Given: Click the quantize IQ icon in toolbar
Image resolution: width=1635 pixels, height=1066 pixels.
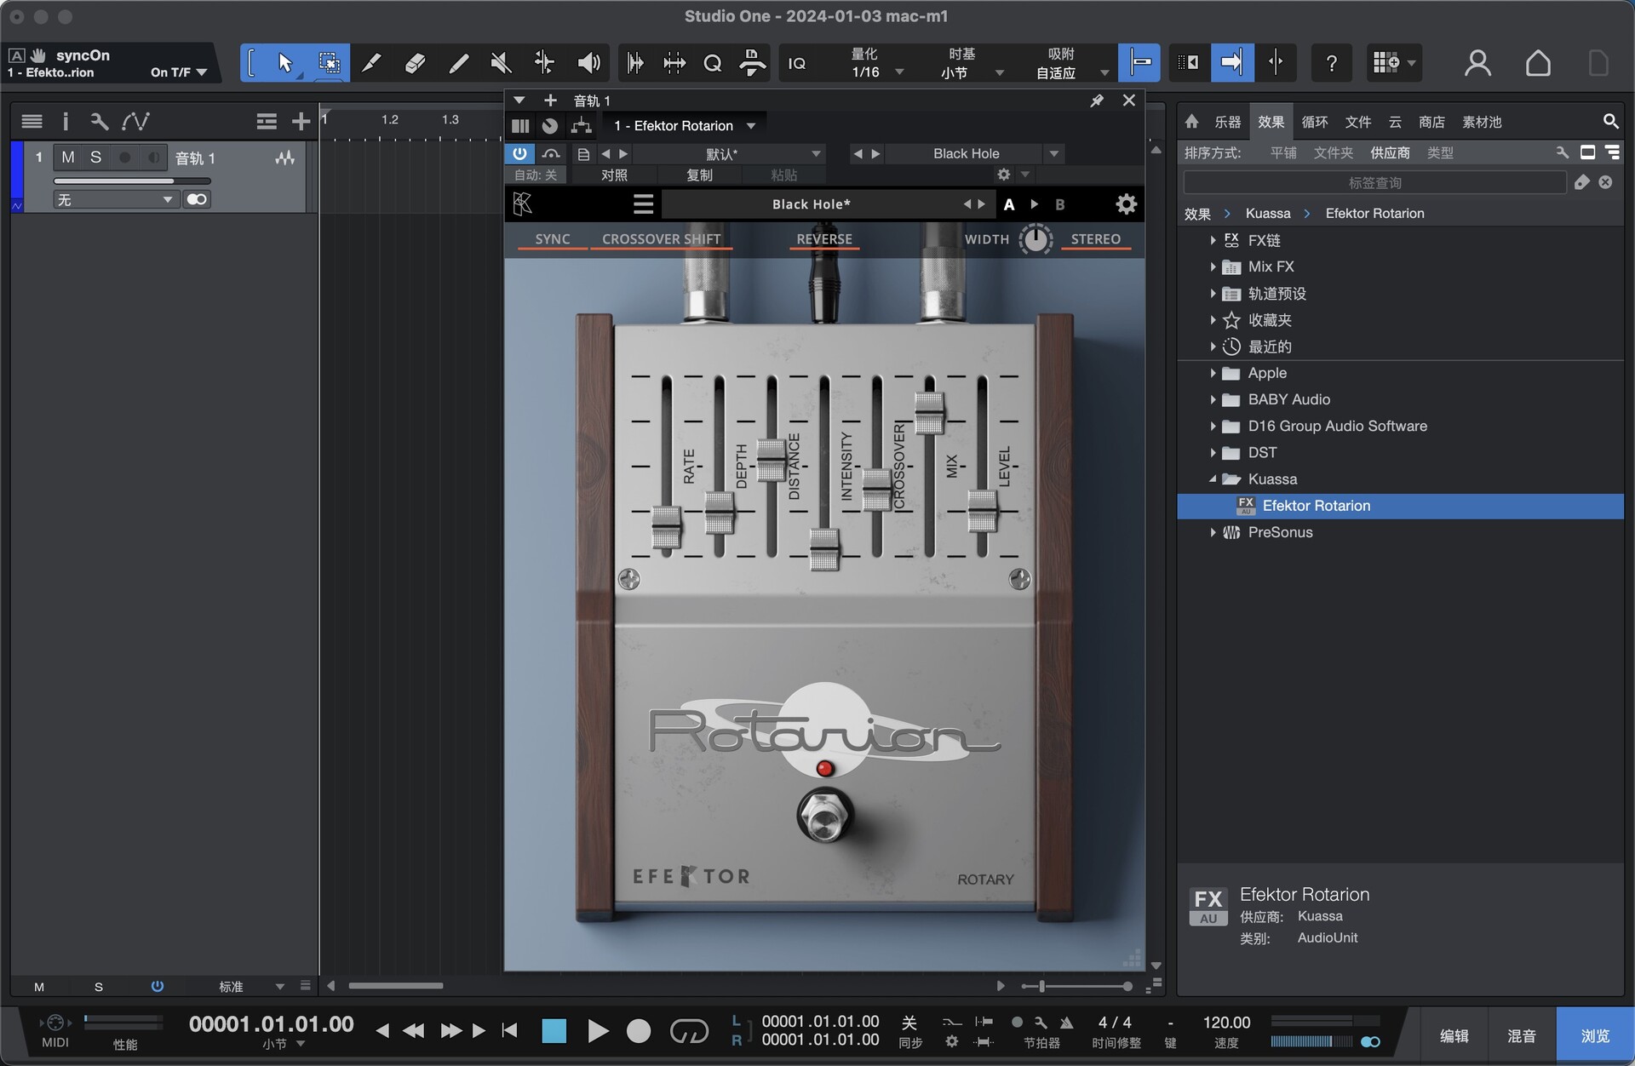Looking at the screenshot, I should tap(799, 63).
